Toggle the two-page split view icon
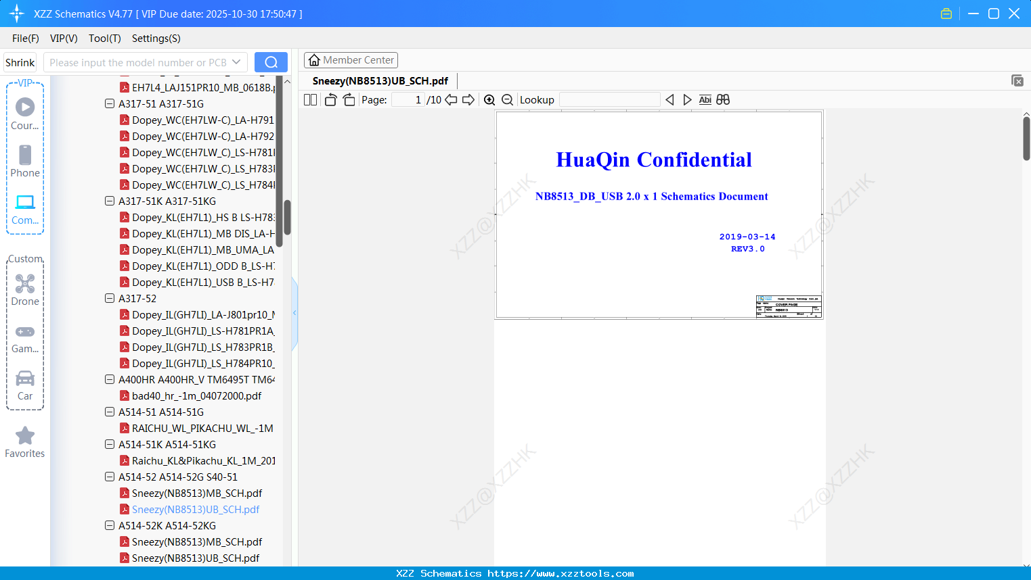 311,100
